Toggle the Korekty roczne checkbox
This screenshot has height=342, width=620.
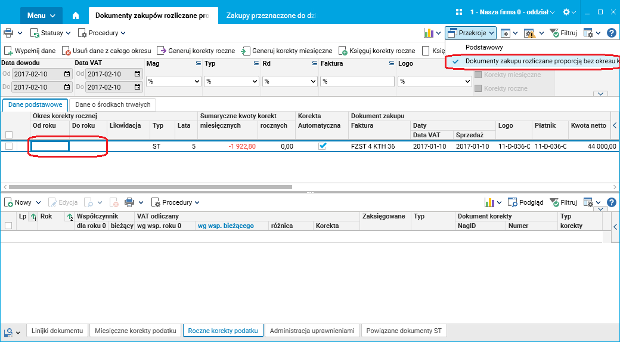tap(478, 88)
